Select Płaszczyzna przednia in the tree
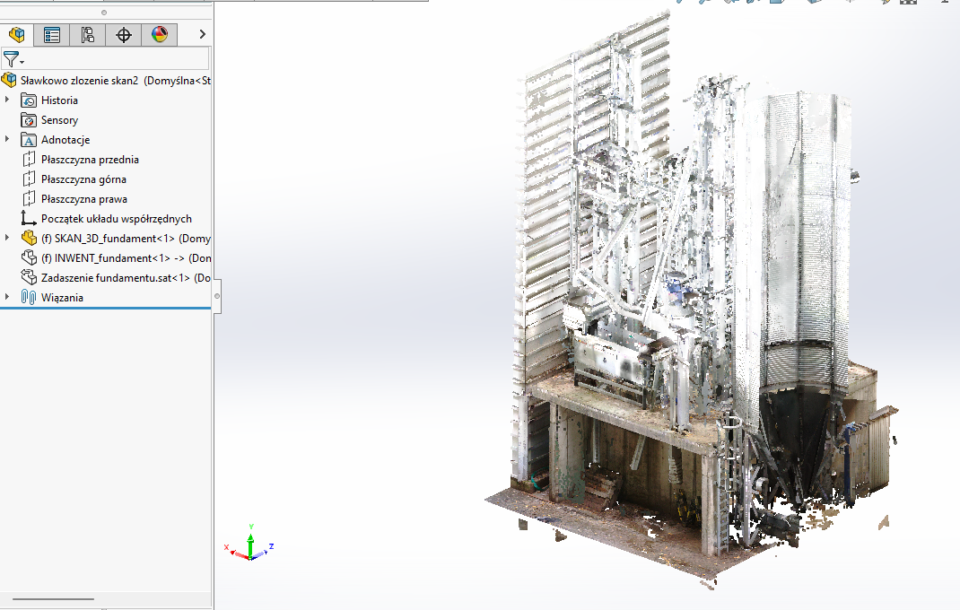 tap(90, 160)
